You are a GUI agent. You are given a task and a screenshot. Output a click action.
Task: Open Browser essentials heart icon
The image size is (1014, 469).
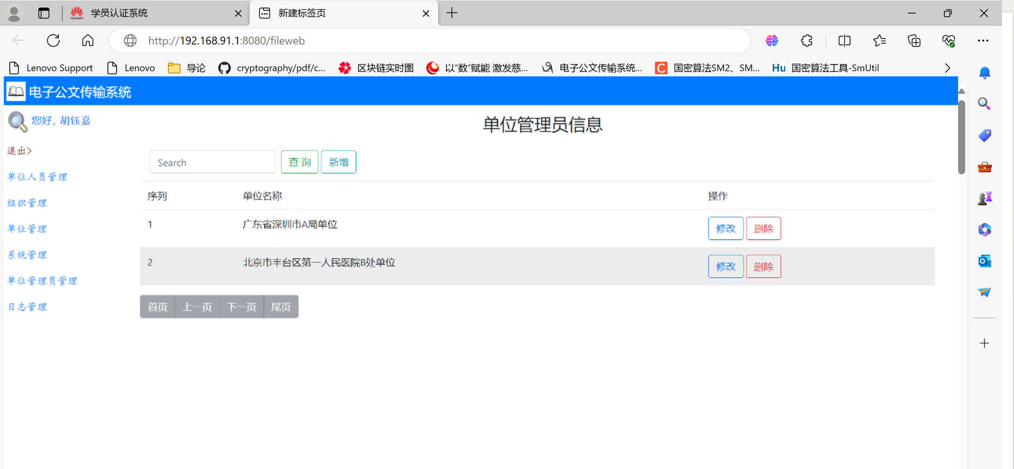click(949, 41)
